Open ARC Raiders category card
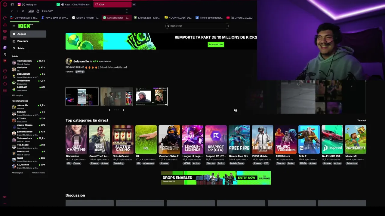Screen dimensions: 385x216 point(286,139)
